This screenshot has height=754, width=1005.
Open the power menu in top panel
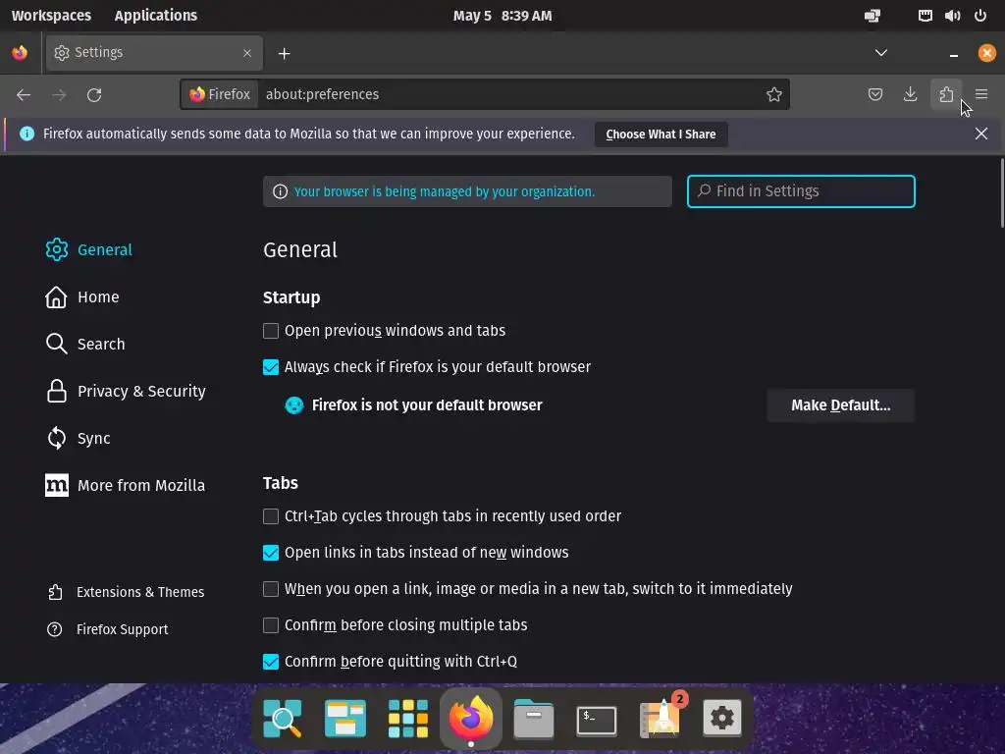coord(980,16)
